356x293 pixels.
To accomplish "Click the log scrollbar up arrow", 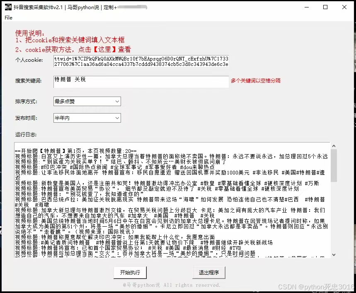I will 334,146.
